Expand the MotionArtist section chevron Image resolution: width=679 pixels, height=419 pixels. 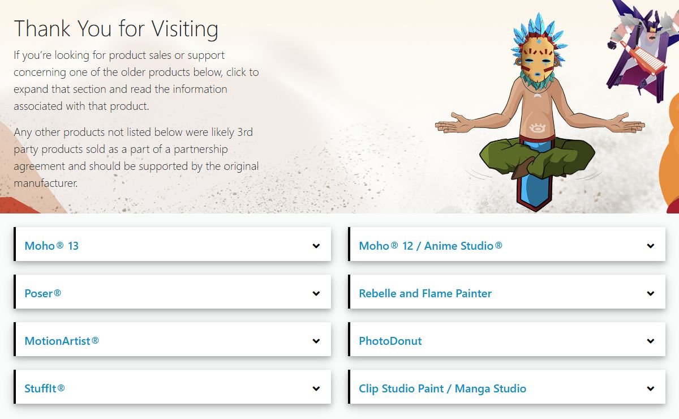click(316, 341)
